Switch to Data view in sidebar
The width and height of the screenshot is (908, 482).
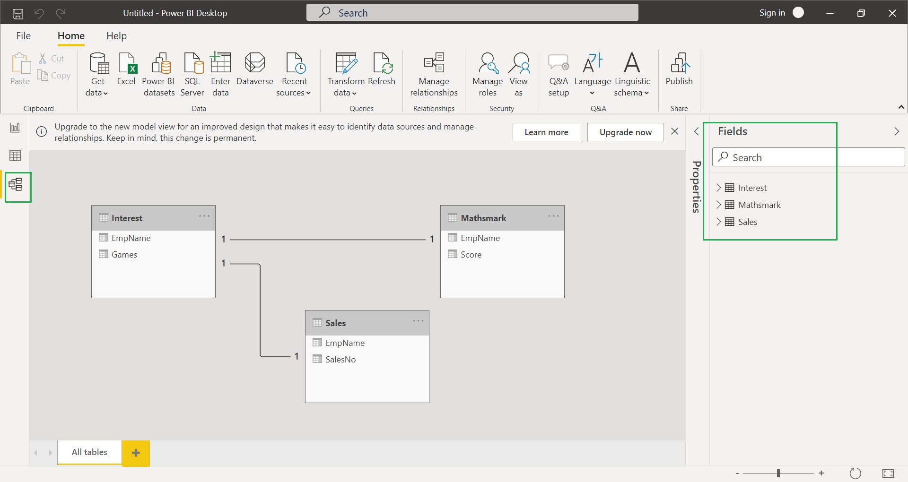pos(15,155)
